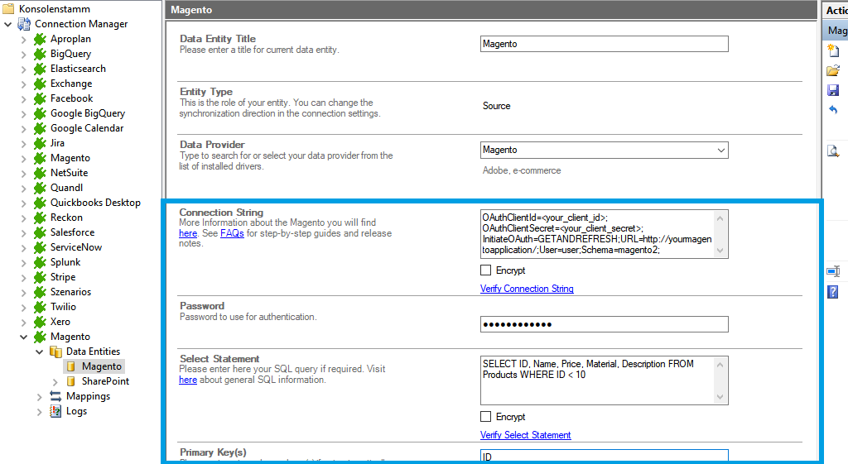Click the Verify Connection String link
The image size is (848, 464).
click(x=527, y=289)
